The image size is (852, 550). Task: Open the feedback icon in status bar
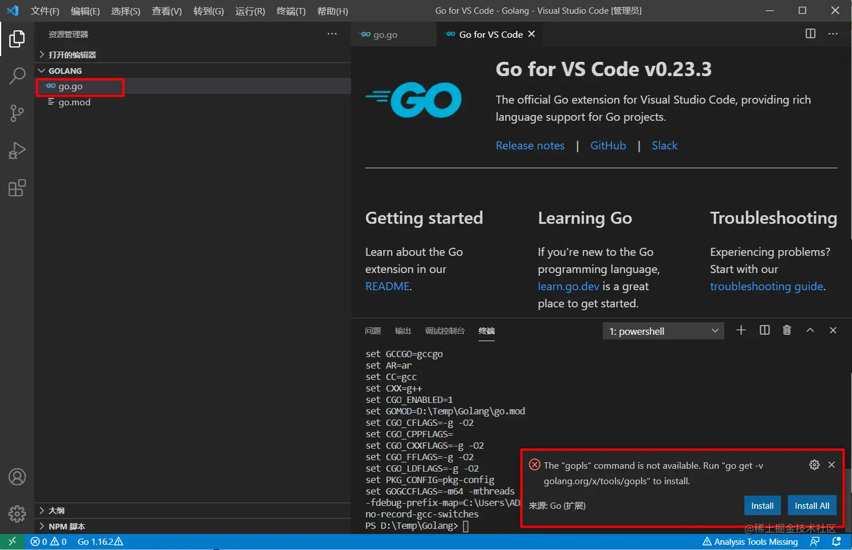pos(815,541)
